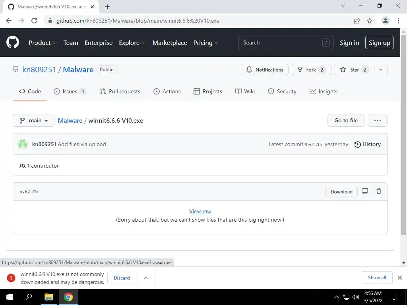407x305 pixels.
Task: Click the Notifications button
Action: pos(264,69)
